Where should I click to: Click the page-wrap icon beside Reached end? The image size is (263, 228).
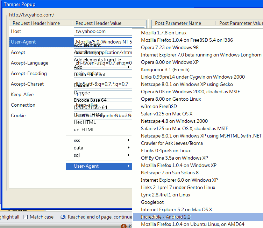(63, 217)
